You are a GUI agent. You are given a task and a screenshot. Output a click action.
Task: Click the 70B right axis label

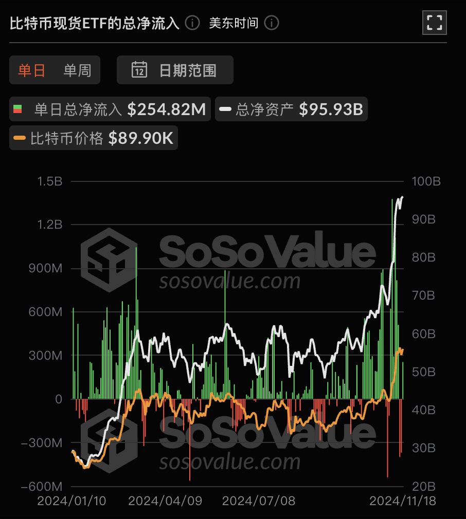point(424,295)
